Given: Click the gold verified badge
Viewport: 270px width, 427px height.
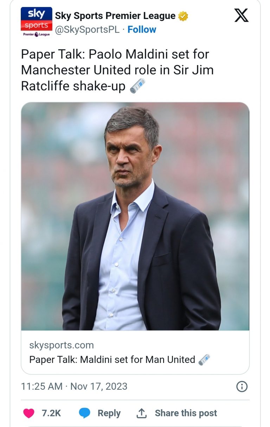Looking at the screenshot, I should click(x=183, y=16).
